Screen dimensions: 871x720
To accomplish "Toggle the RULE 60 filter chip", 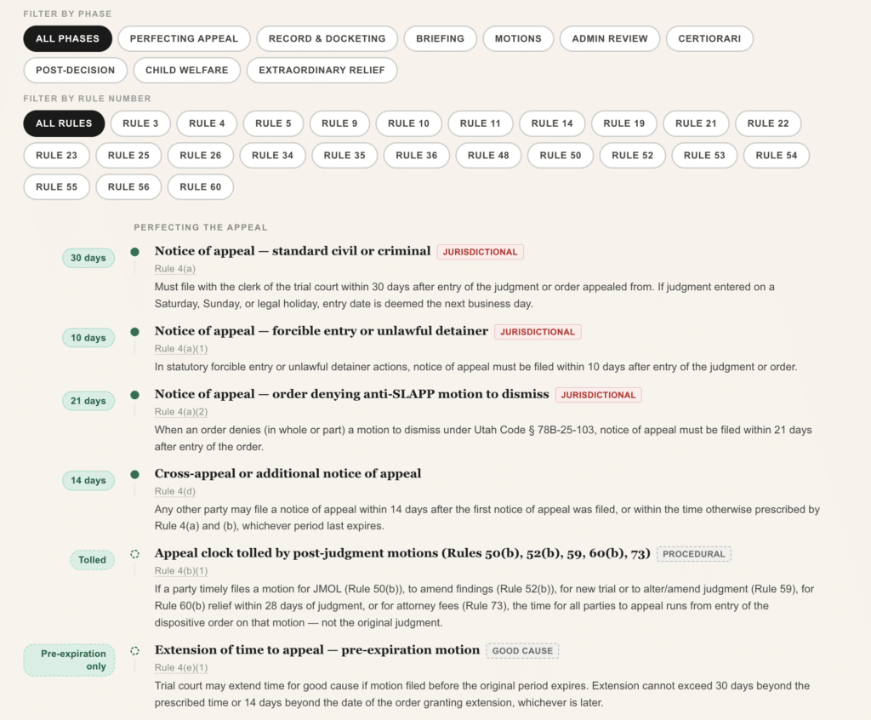I will 201,186.
